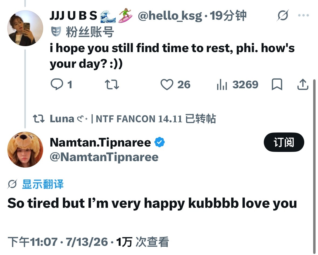
Task: Tap the 订阅 subscribe button
Action: point(284,142)
